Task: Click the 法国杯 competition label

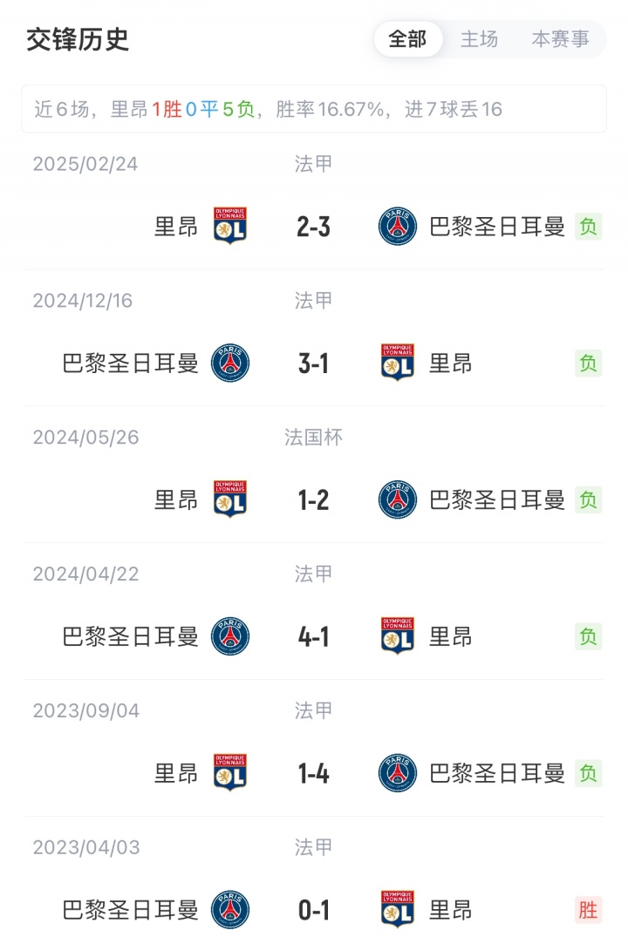Action: point(313,438)
